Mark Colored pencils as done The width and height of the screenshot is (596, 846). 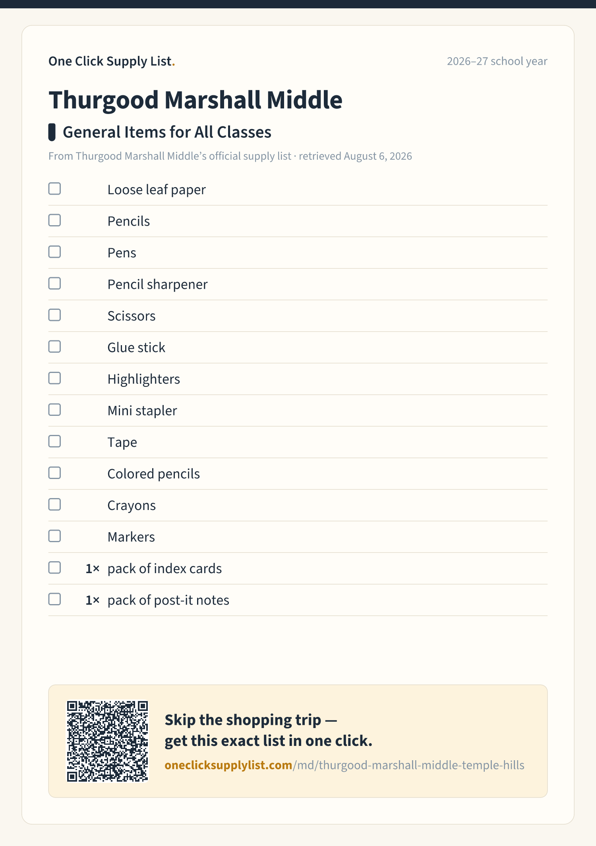click(54, 473)
